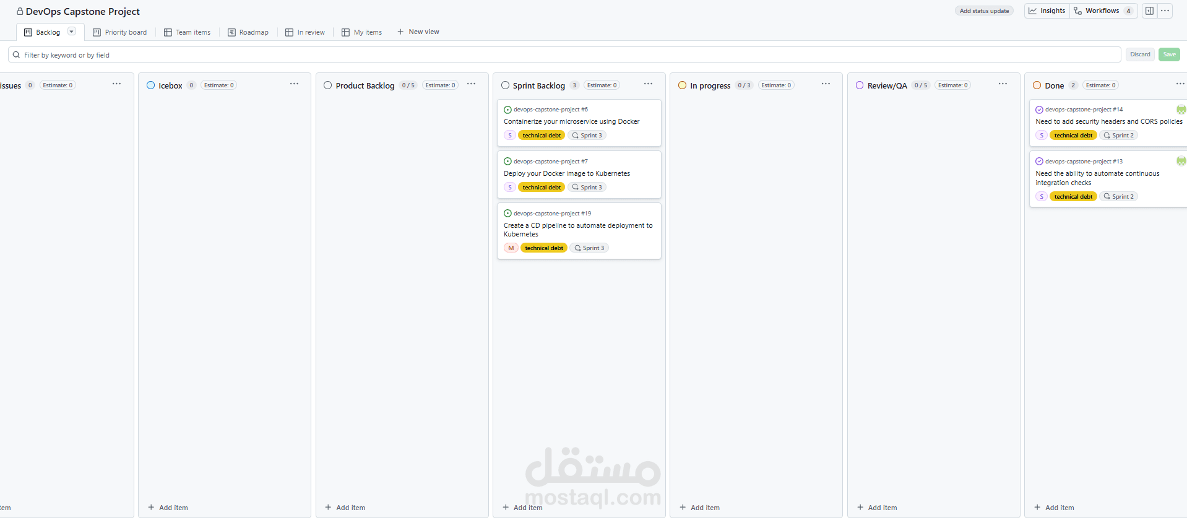Click the S size badge on card #13

click(1041, 197)
